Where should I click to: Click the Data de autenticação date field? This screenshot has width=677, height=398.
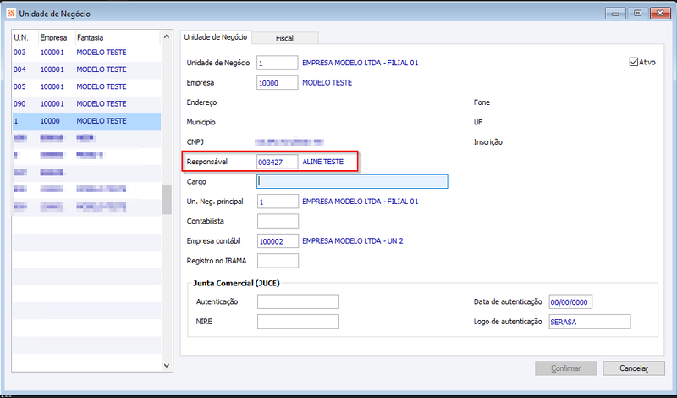click(570, 301)
